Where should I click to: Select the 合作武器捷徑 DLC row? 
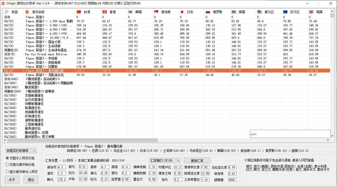(167, 100)
